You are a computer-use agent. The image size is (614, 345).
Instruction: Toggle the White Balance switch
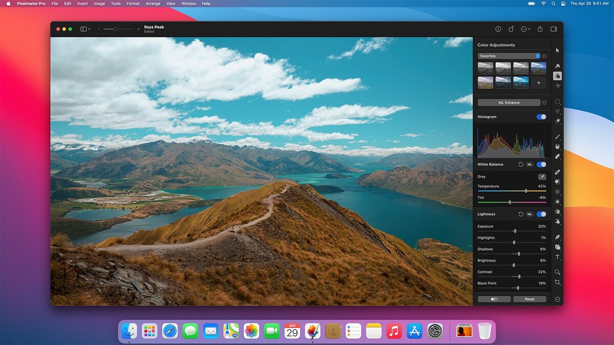(x=541, y=165)
